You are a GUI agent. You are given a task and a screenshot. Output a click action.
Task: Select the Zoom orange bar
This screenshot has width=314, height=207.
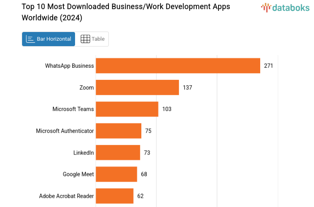pyautogui.click(x=137, y=87)
